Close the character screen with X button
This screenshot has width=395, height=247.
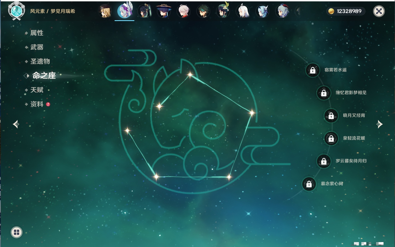pos(379,11)
